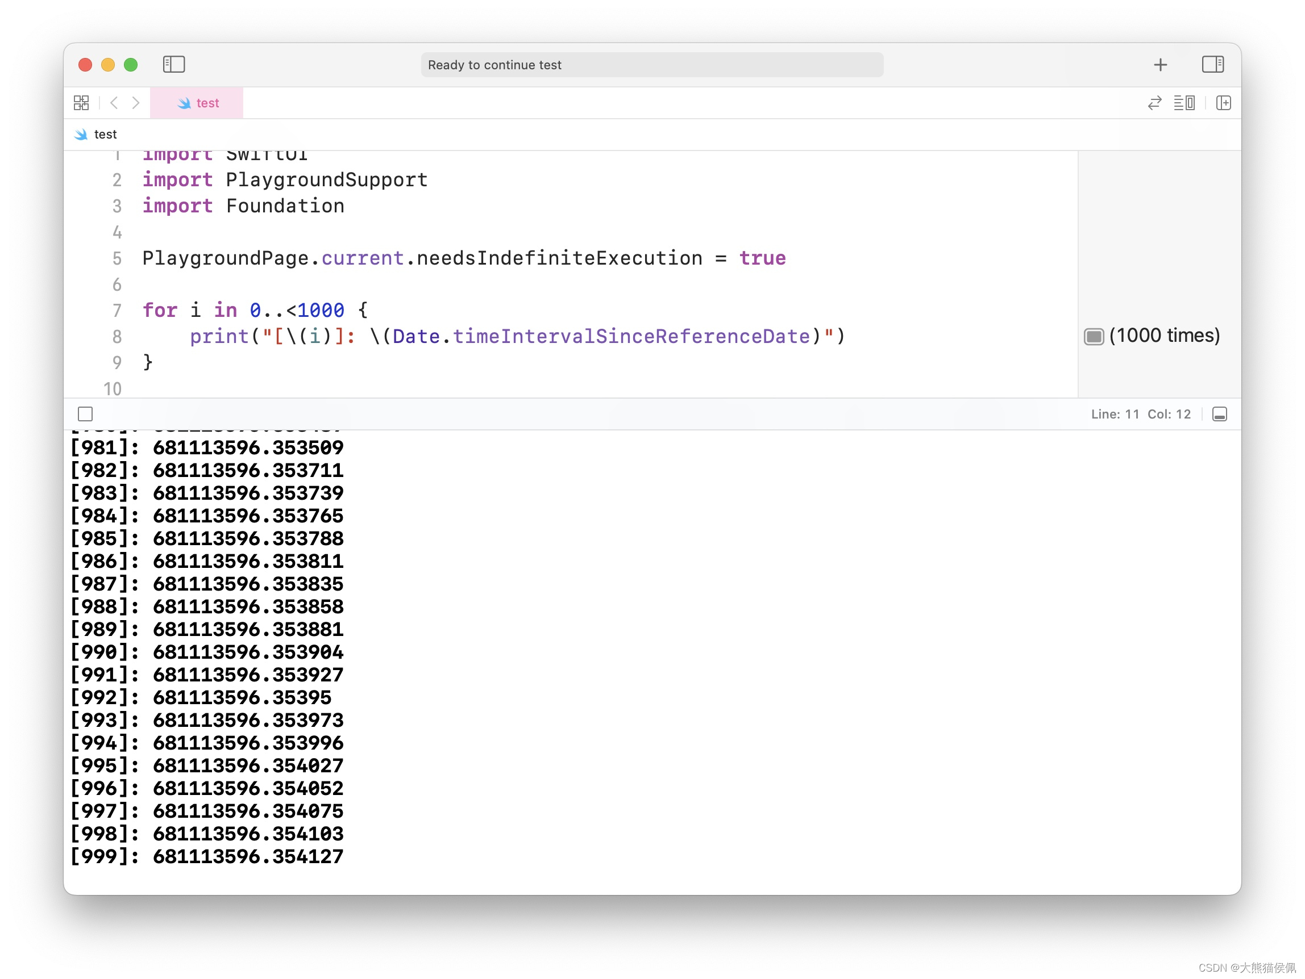Click line number 7 in gutter
The height and width of the screenshot is (979, 1305).
click(x=117, y=311)
